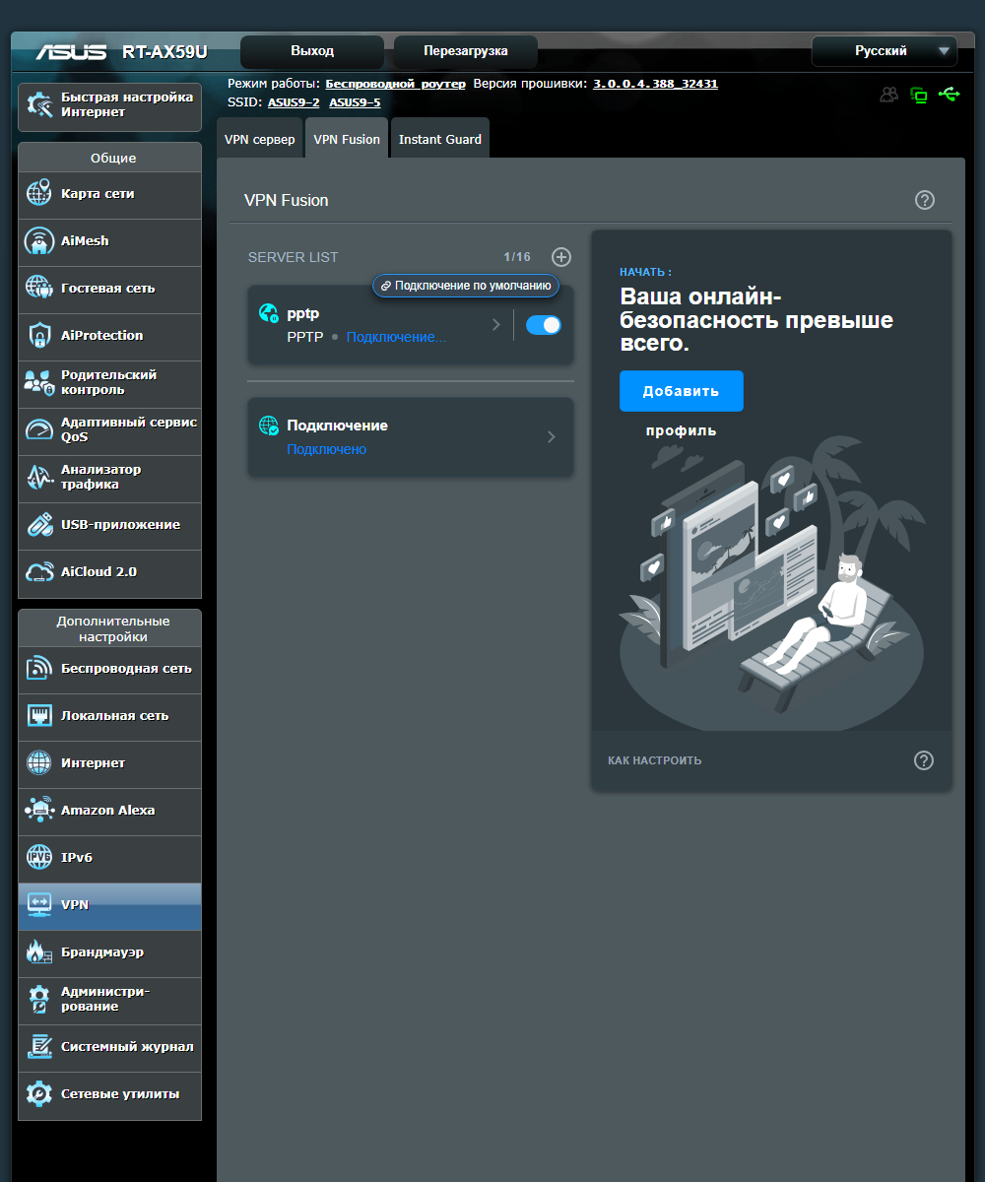Open Брандмауэр sidebar menu item

point(109,952)
